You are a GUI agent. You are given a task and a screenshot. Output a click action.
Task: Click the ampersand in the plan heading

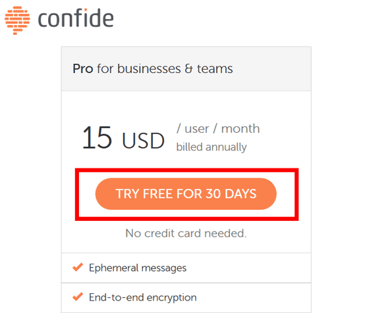click(188, 69)
